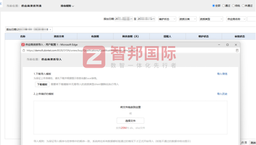Close the 供应商资质导入 window
The width and height of the screenshot is (256, 145).
(236, 44)
